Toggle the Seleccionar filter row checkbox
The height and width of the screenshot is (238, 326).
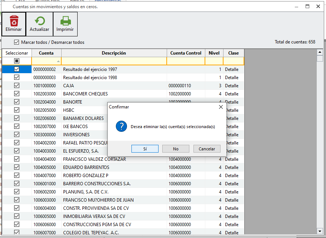(17, 61)
